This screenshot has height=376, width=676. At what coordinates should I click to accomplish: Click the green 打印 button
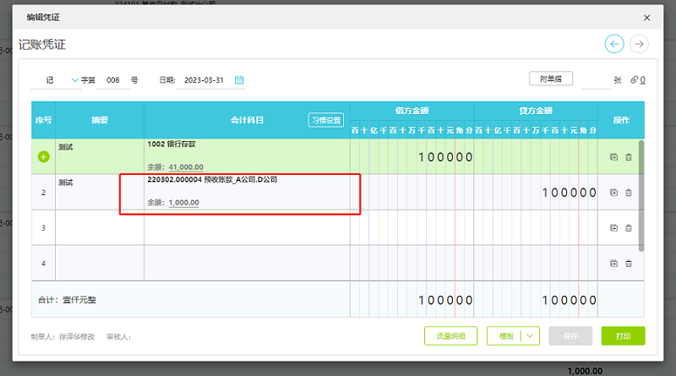pos(623,336)
